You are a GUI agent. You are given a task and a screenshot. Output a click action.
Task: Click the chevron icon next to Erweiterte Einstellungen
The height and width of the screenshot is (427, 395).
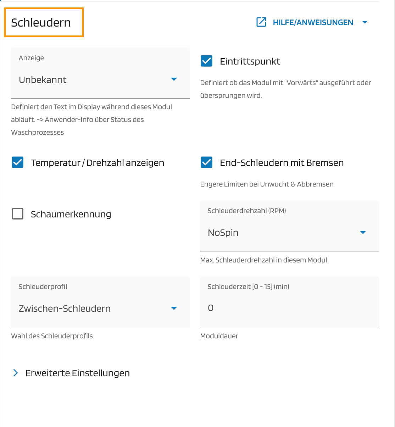tap(16, 373)
